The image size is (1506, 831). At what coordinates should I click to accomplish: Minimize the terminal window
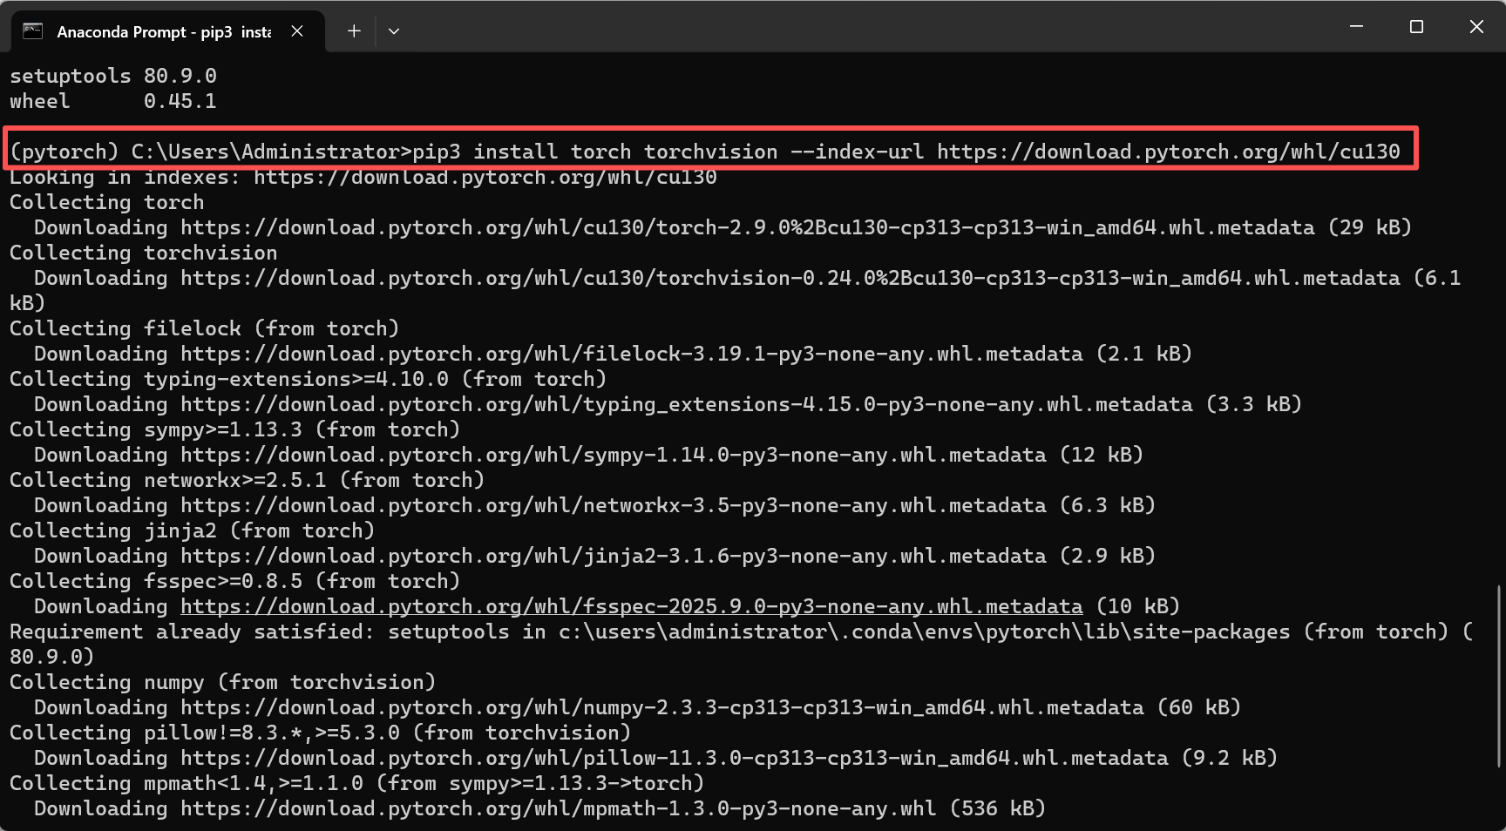click(1355, 26)
